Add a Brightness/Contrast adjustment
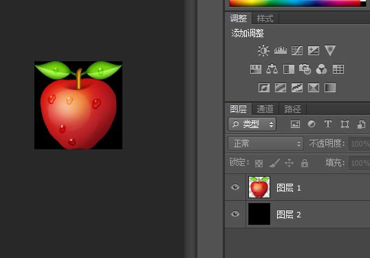Screen dimensions: 370x258 [264, 51]
